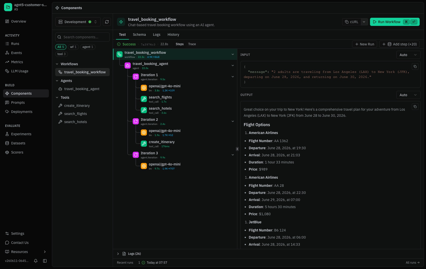Viewport: 426px width, 269px height.
Task: Expand the Resources sidebar item
Action: click(x=26, y=252)
